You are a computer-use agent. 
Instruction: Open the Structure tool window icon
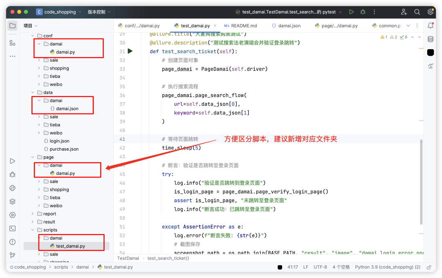click(12, 43)
